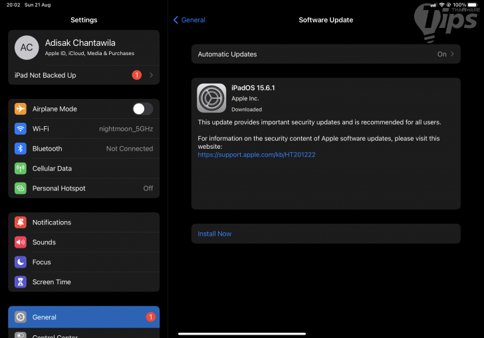Tap the 20:02 clock in status bar
The height and width of the screenshot is (338, 484).
13,5
